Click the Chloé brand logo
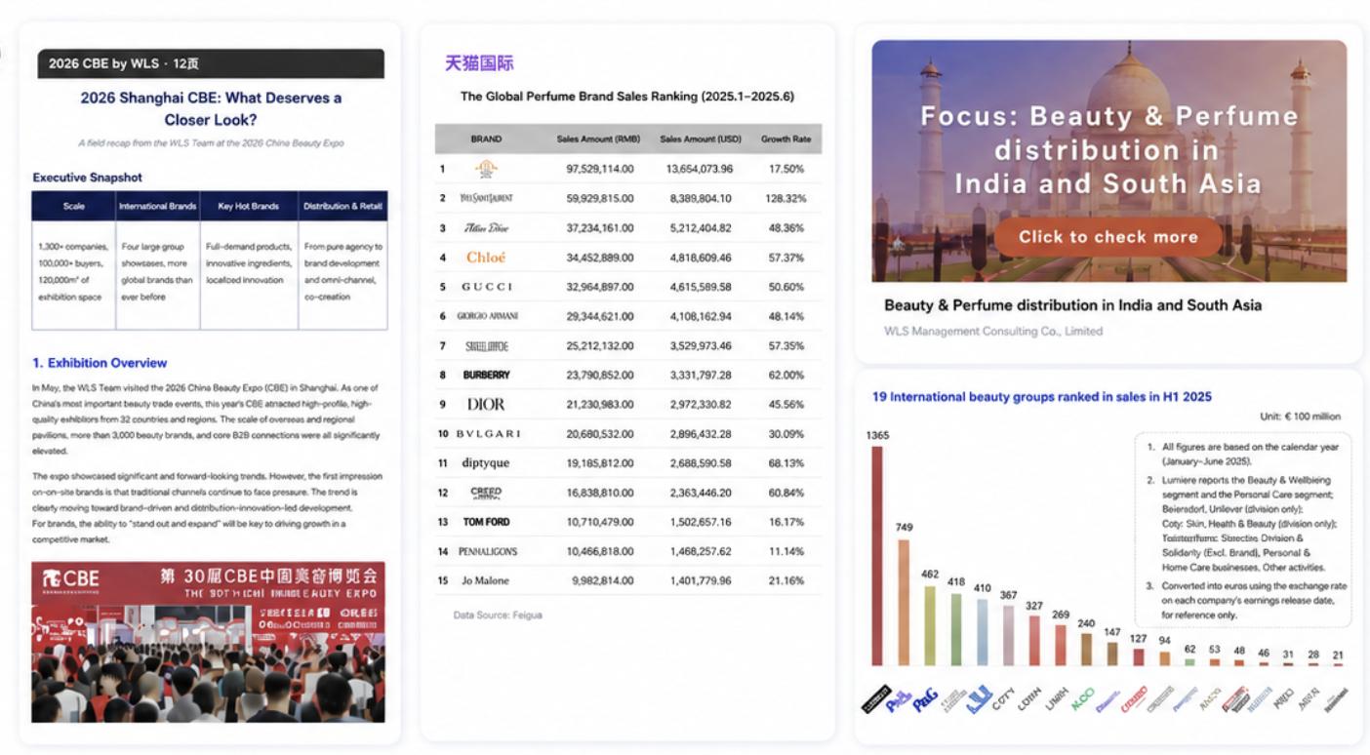Image resolution: width=1370 pixels, height=755 pixels. [486, 258]
